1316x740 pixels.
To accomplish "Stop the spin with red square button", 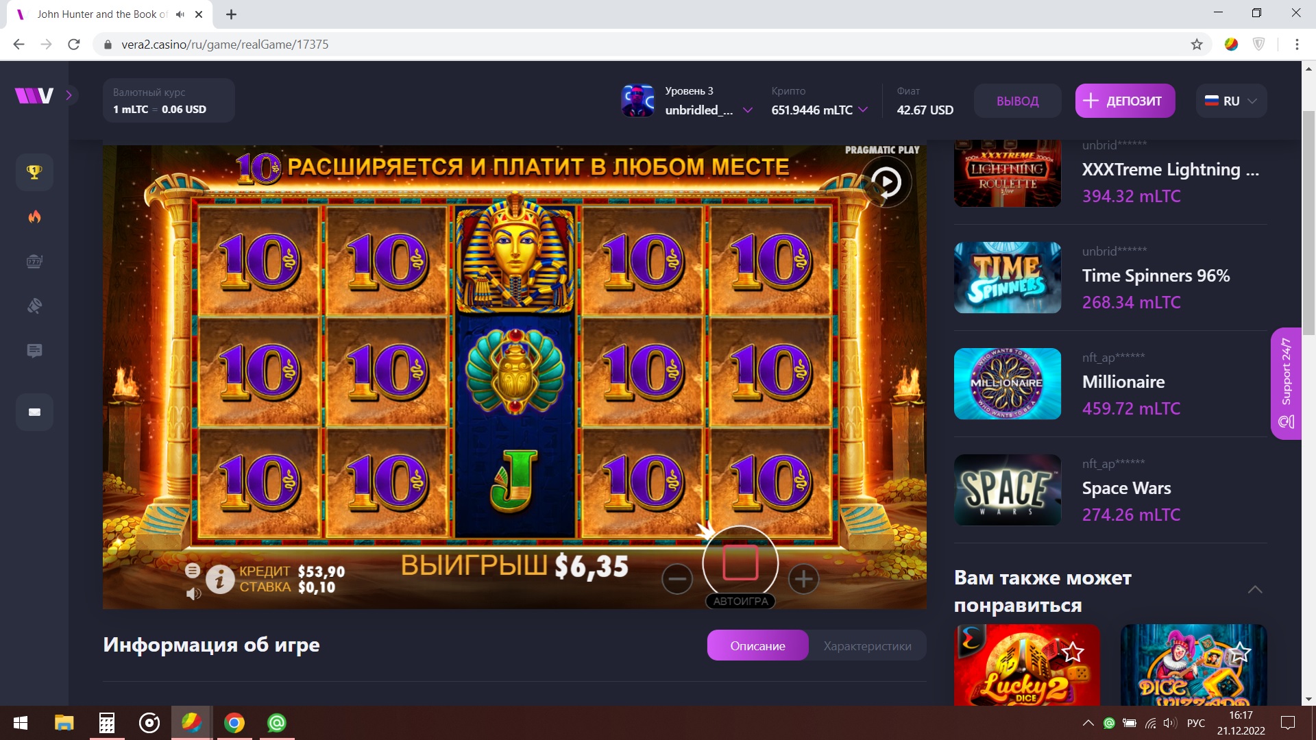I will pos(740,563).
